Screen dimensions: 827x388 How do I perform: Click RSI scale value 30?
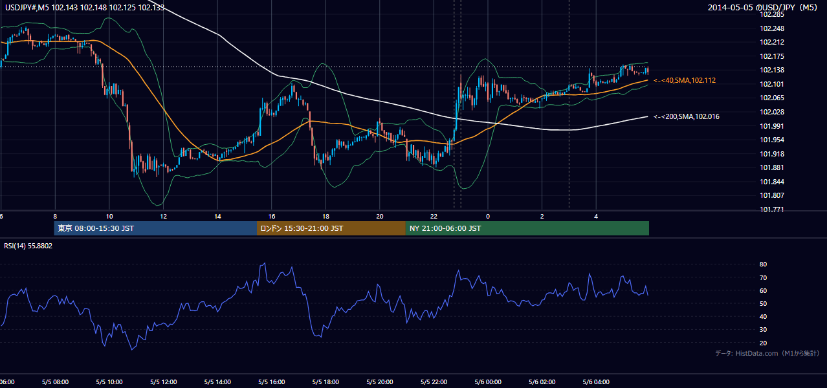(763, 330)
